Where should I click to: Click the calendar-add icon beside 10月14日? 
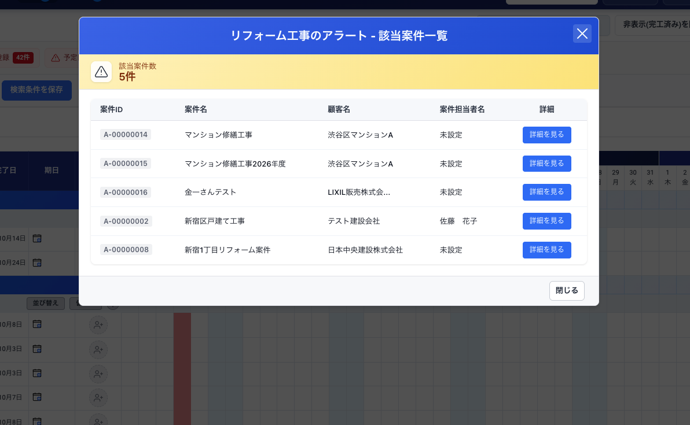click(x=36, y=238)
